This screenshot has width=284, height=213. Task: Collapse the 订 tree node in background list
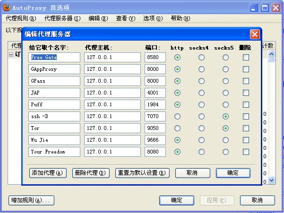pos(11,54)
